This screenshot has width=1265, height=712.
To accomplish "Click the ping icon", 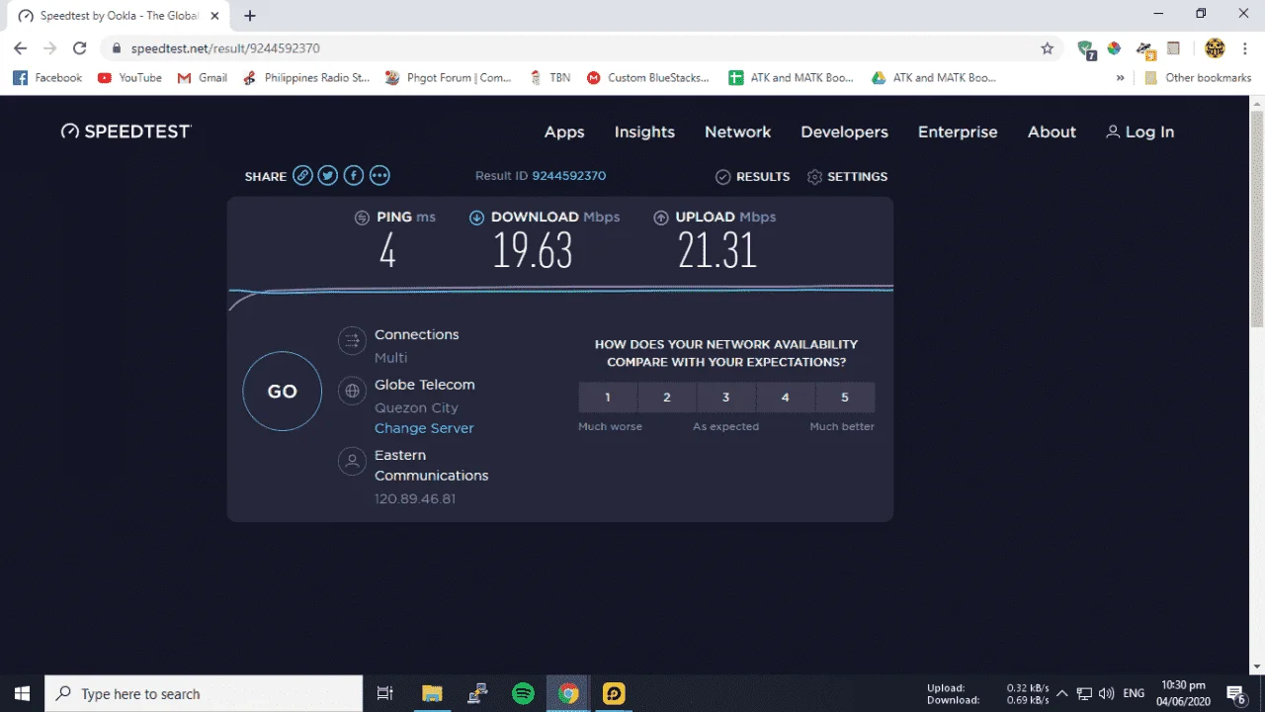I will coord(363,218).
